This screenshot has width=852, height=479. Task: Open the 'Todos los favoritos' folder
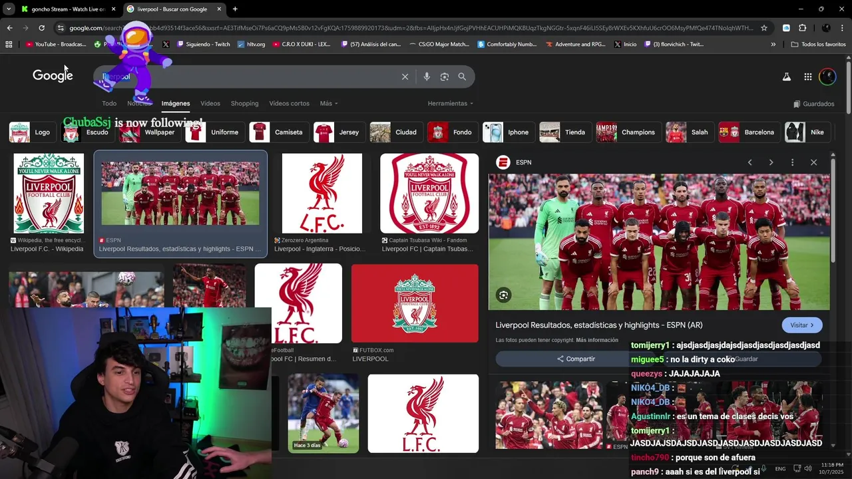818,45
